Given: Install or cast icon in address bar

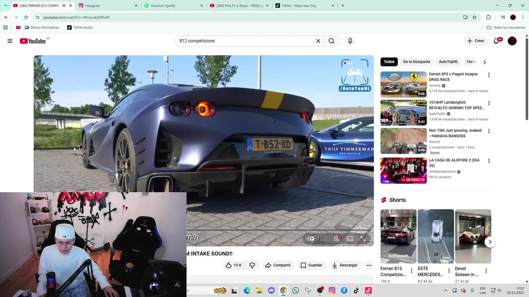Looking at the screenshot, I should tap(465, 17).
